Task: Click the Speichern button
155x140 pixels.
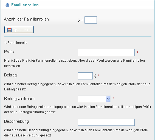Action: pyautogui.click(x=19, y=30)
